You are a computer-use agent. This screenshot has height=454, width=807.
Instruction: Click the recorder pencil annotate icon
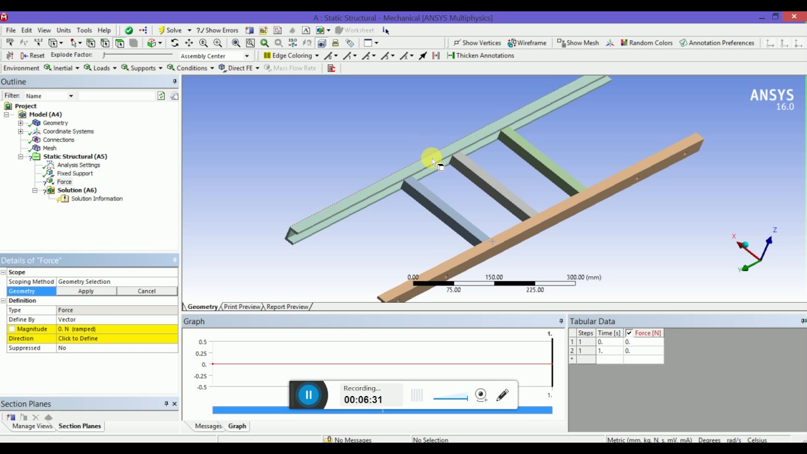click(502, 395)
